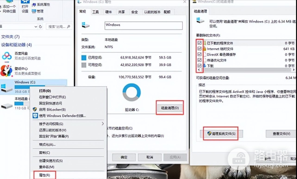The image size is (297, 179).
Task: Expand 授予访问权限(G) submenu arrow
Action: 102,123
